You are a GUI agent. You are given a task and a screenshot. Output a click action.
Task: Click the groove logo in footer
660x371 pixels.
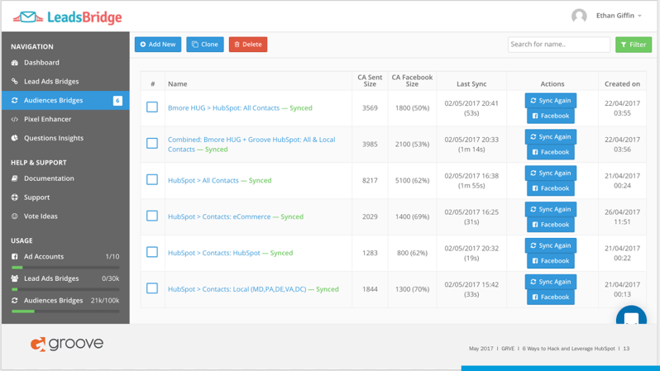[x=66, y=344]
